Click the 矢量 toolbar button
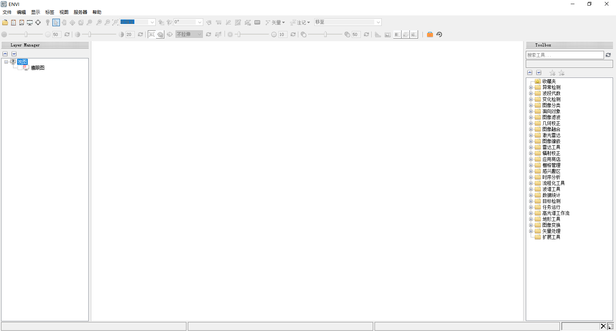 coord(275,22)
